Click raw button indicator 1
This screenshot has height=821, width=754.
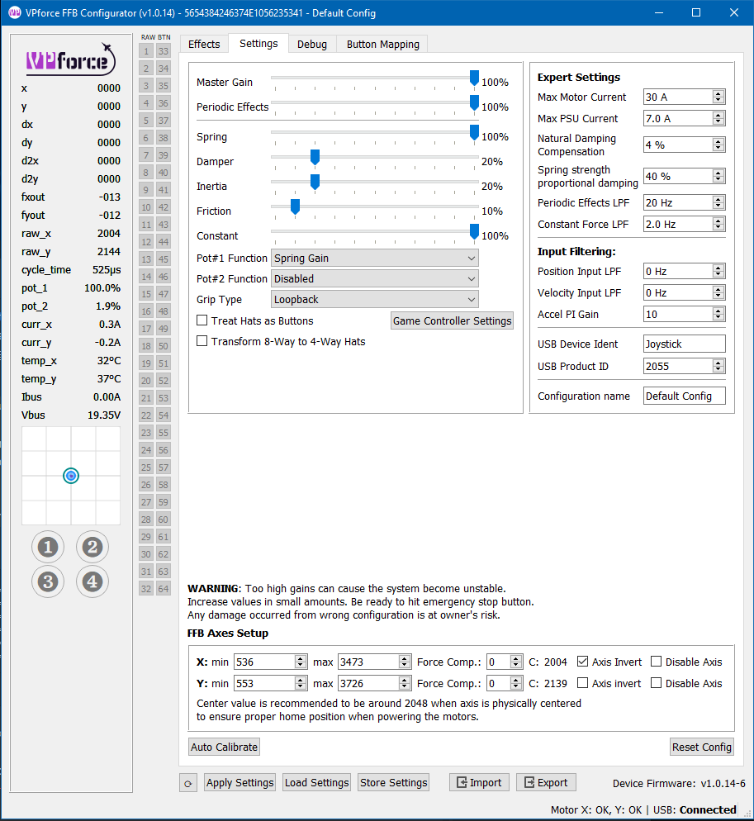click(146, 50)
